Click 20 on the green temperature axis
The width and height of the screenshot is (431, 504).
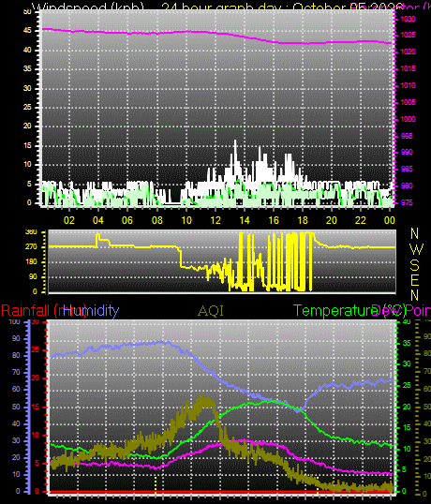tap(407, 407)
